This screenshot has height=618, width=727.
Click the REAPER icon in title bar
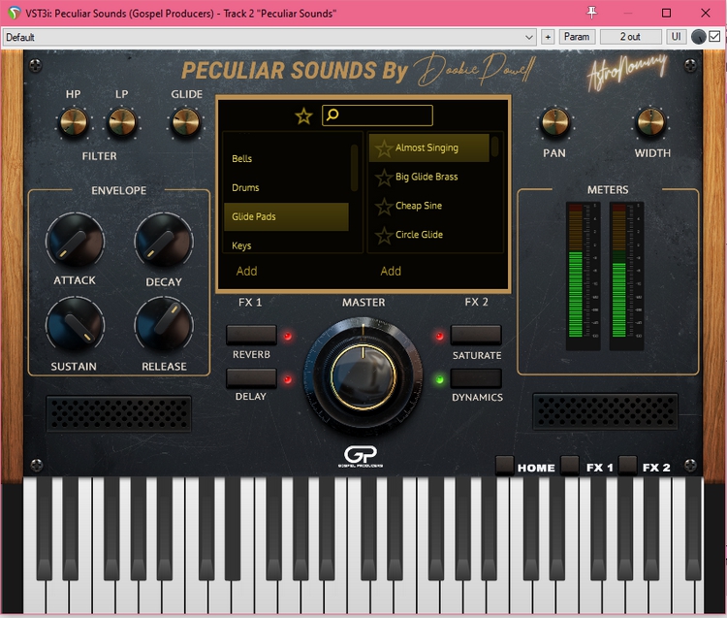tap(15, 13)
